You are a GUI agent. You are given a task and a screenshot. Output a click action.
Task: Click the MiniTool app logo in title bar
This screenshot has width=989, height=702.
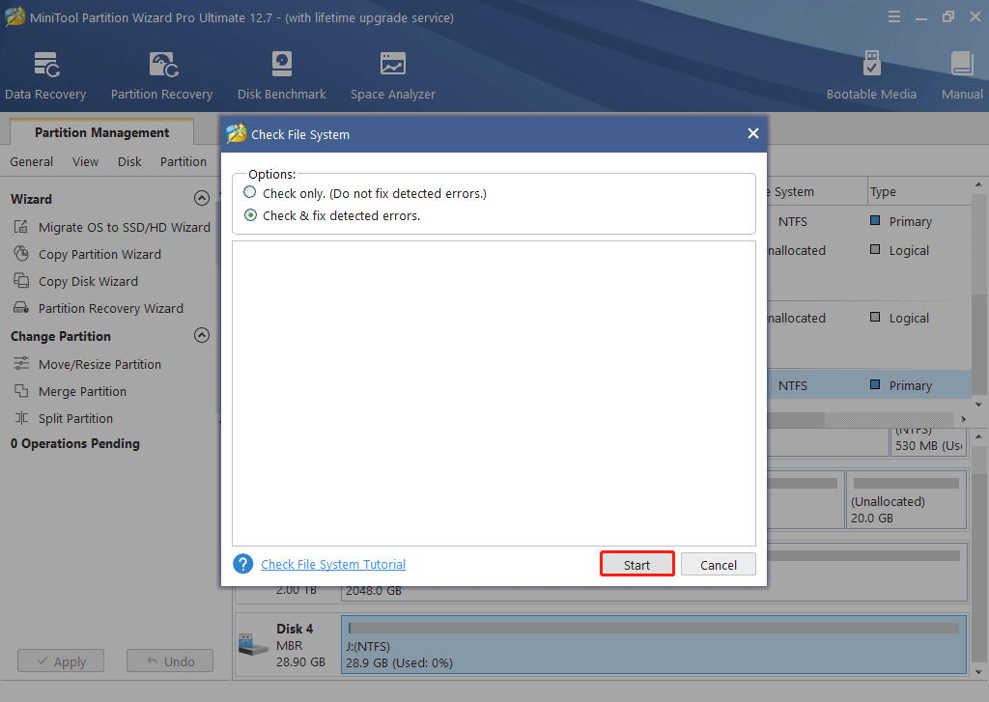15,17
